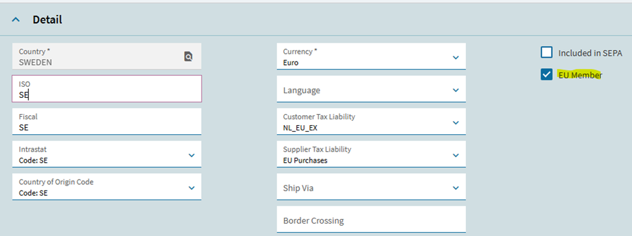Open the Ship Via dropdown

click(371, 187)
